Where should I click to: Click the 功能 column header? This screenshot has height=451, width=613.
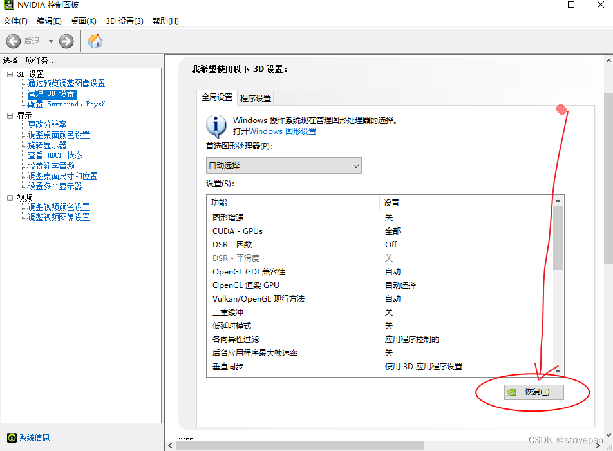[x=293, y=202]
